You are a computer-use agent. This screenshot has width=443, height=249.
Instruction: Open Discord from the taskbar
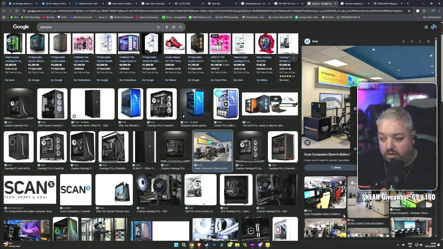pyautogui.click(x=260, y=245)
